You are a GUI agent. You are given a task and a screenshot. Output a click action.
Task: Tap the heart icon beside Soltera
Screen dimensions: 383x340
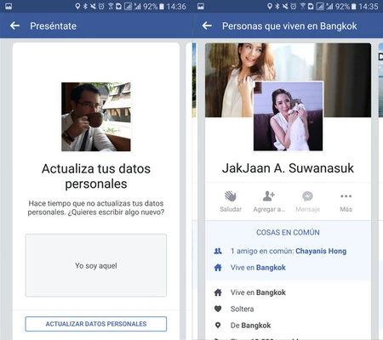[x=218, y=309]
